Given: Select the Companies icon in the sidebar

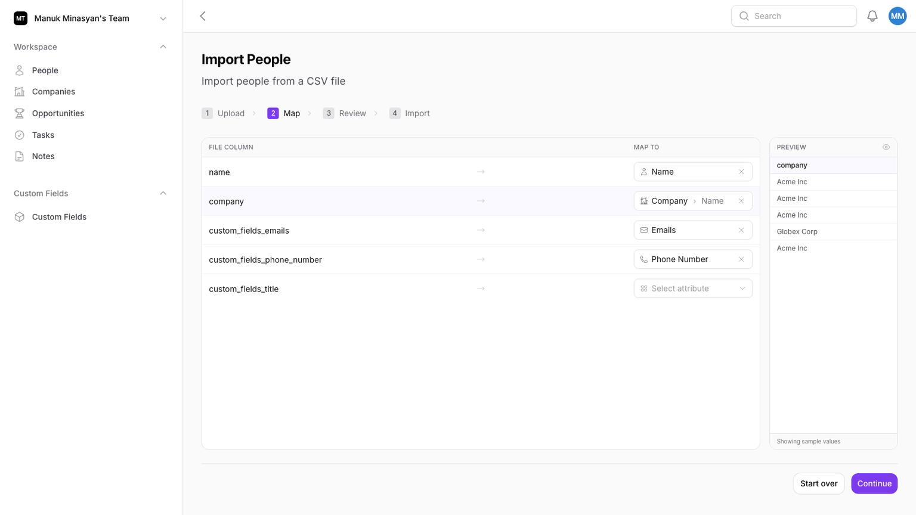Looking at the screenshot, I should 20,91.
